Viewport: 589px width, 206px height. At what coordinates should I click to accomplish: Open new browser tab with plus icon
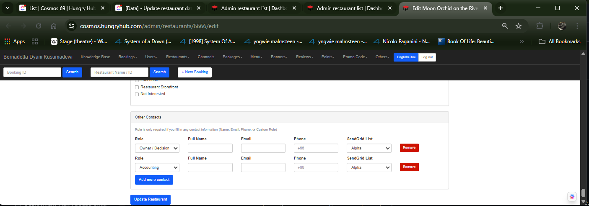[x=500, y=8]
